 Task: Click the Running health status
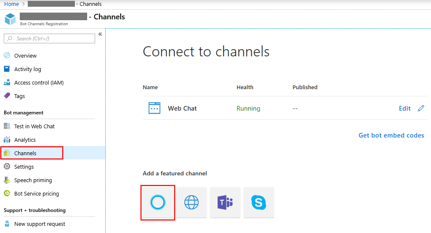point(248,109)
